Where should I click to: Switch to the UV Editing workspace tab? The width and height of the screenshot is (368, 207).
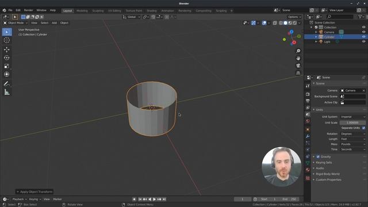114,11
